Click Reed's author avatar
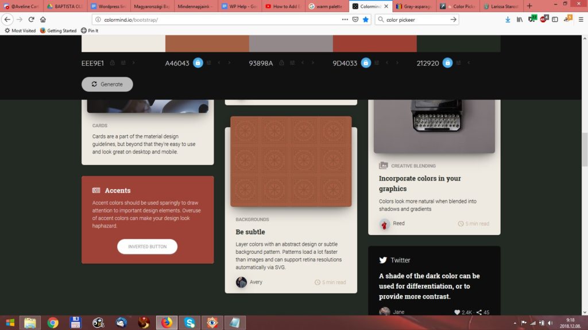The height and width of the screenshot is (330, 588). coord(384,224)
